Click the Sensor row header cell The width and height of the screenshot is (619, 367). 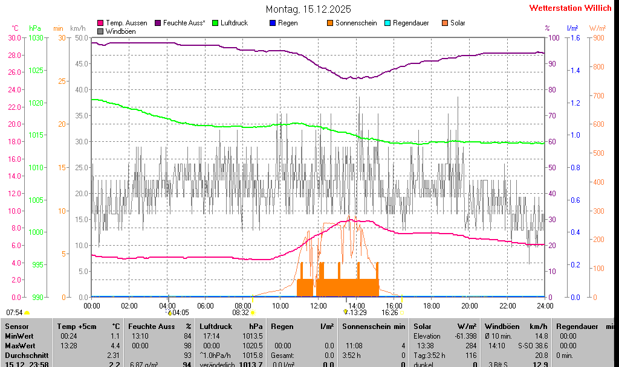point(17,326)
